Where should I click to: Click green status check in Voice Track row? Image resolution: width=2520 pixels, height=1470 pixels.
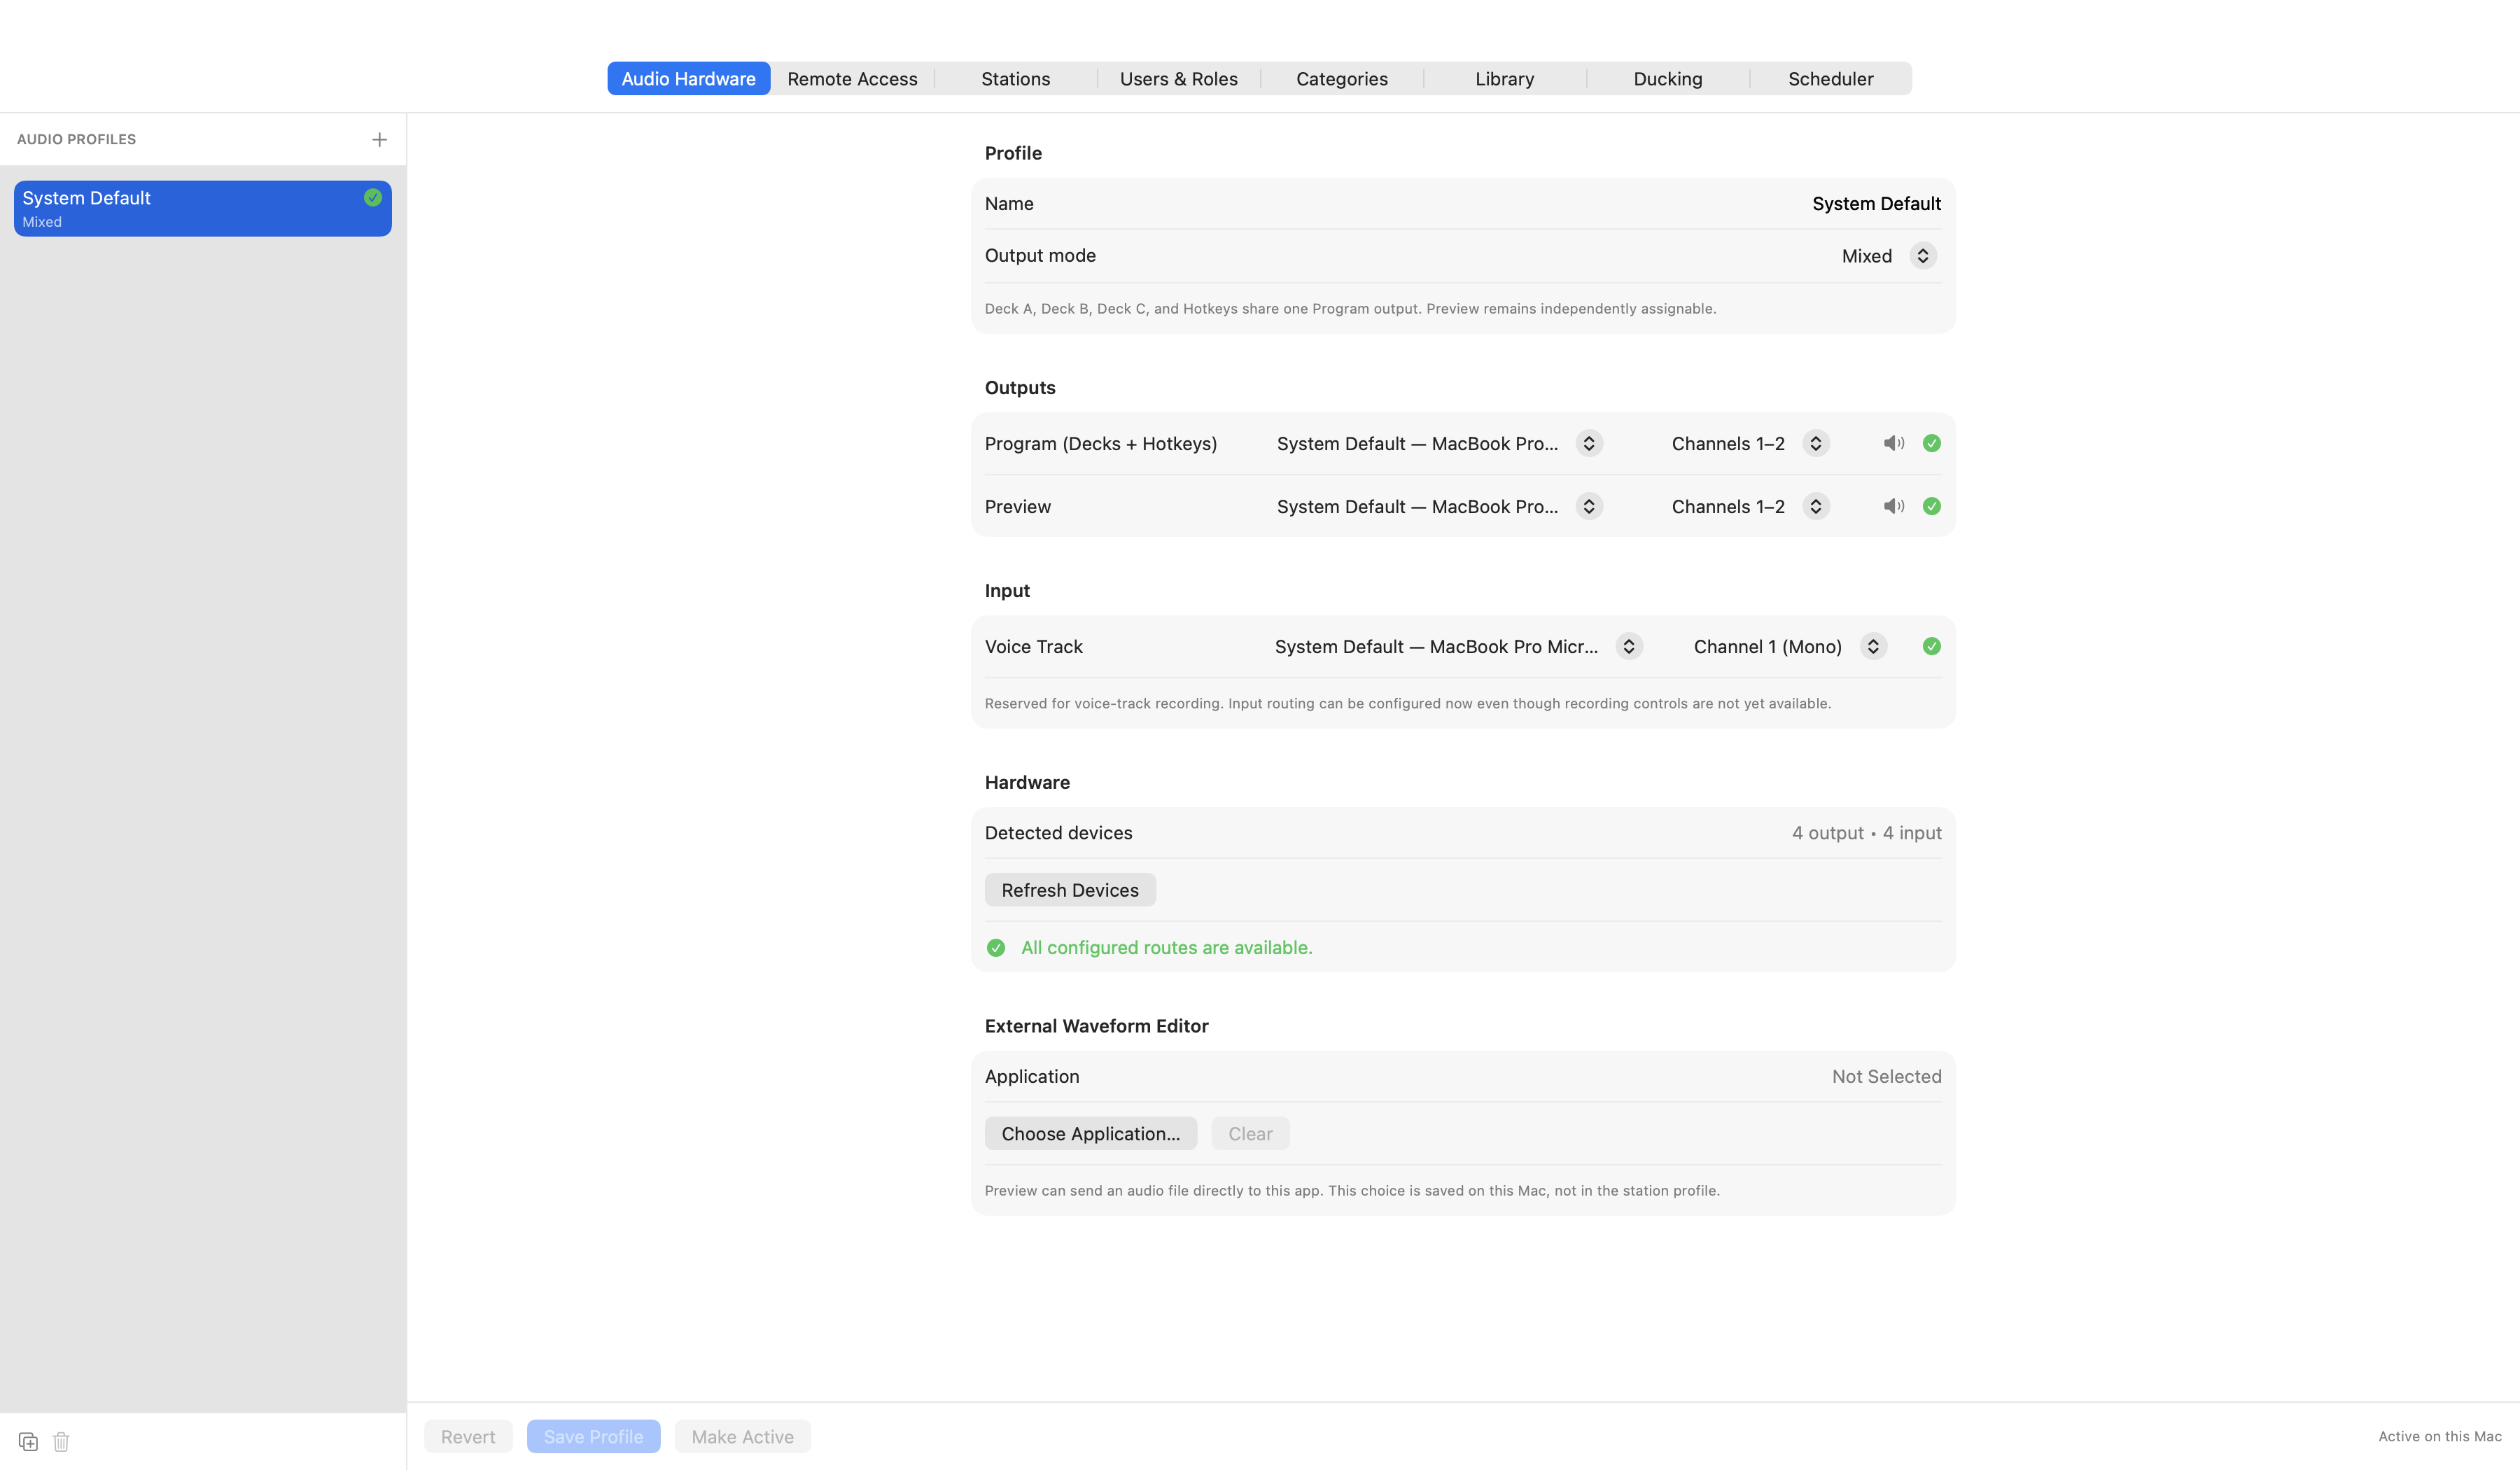(1932, 646)
